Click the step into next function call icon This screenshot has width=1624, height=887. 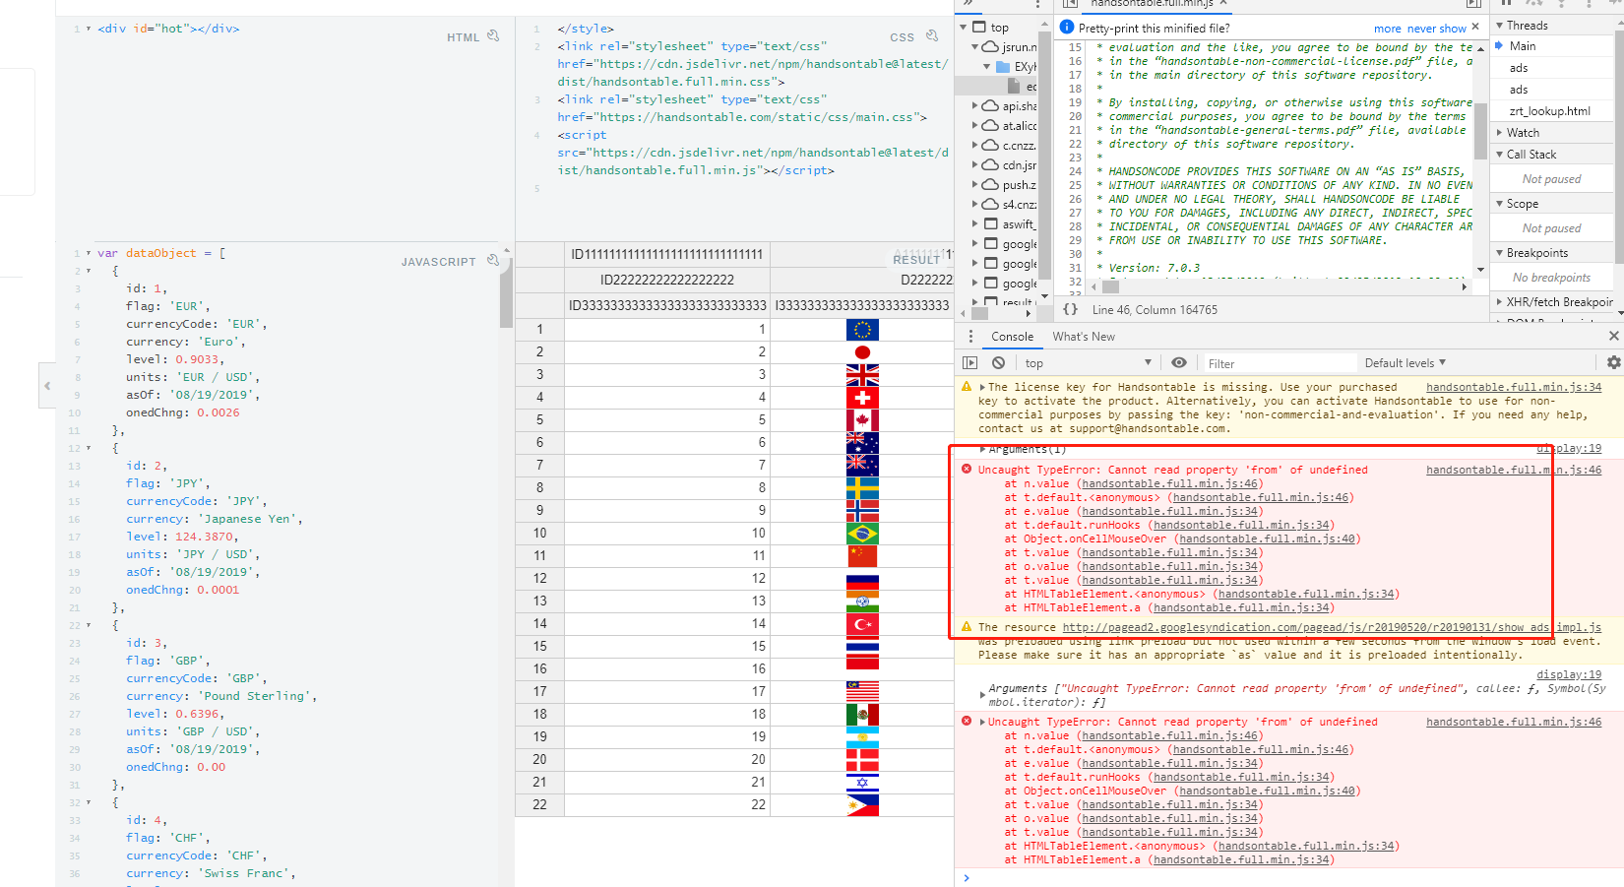click(1561, 4)
